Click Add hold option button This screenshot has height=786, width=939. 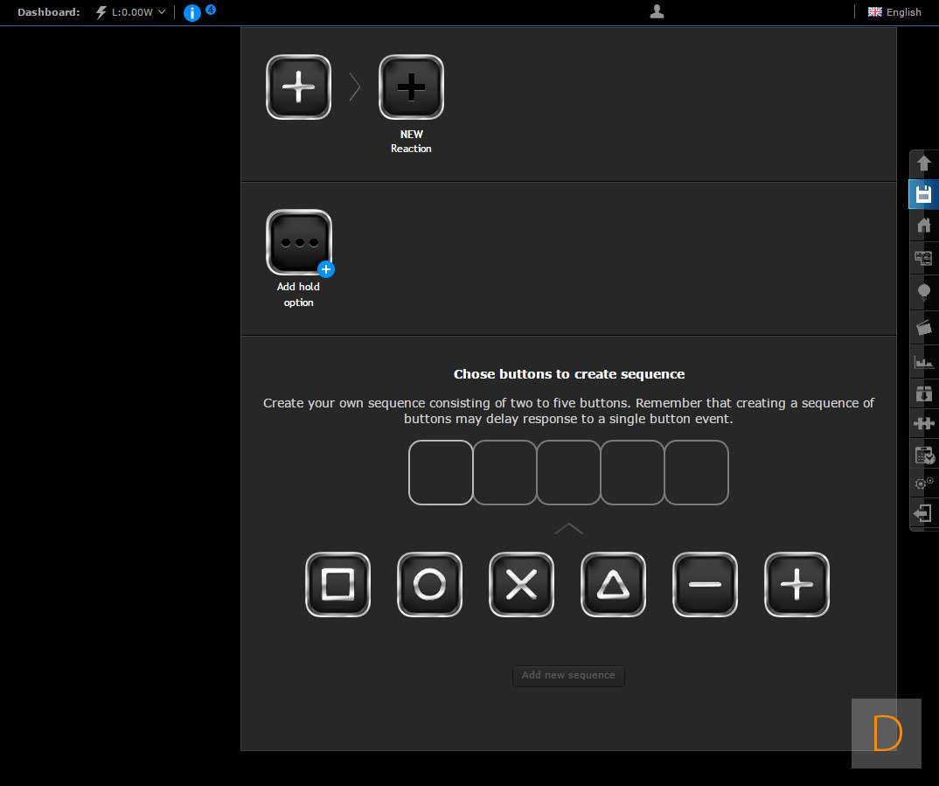coord(299,242)
